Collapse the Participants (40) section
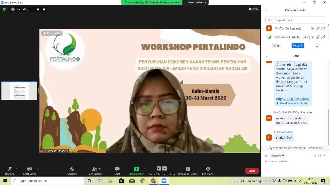 tap(266, 10)
